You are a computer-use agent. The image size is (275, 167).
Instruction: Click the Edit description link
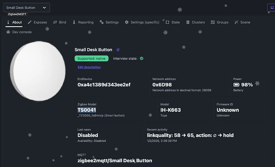pyautogui.click(x=89, y=67)
